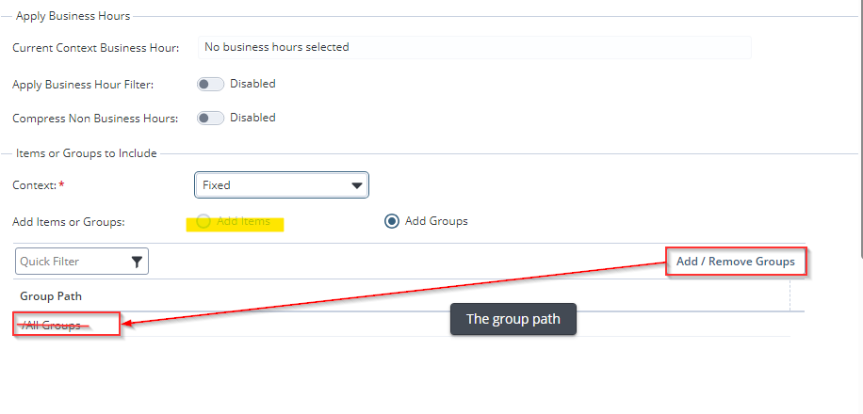Click Disabled label beside Apply Business Hour Filter
The width and height of the screenshot is (863, 414).
(252, 84)
